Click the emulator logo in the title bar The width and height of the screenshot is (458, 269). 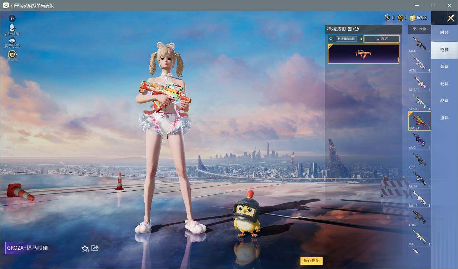tap(6, 5)
